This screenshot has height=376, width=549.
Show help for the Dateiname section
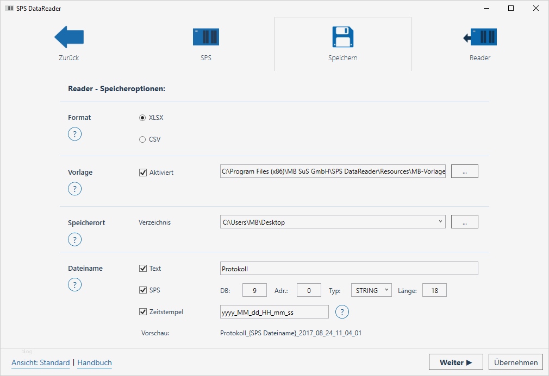point(74,284)
